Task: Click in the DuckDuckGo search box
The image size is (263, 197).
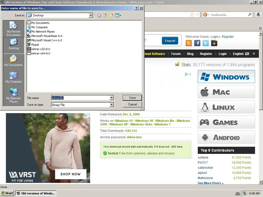Action: pyautogui.click(x=229, y=15)
